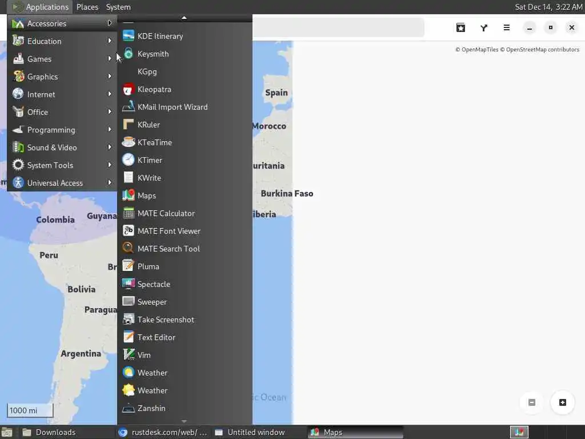Expand the Education submenu
Viewport: 585px width, 439px height.
point(62,41)
